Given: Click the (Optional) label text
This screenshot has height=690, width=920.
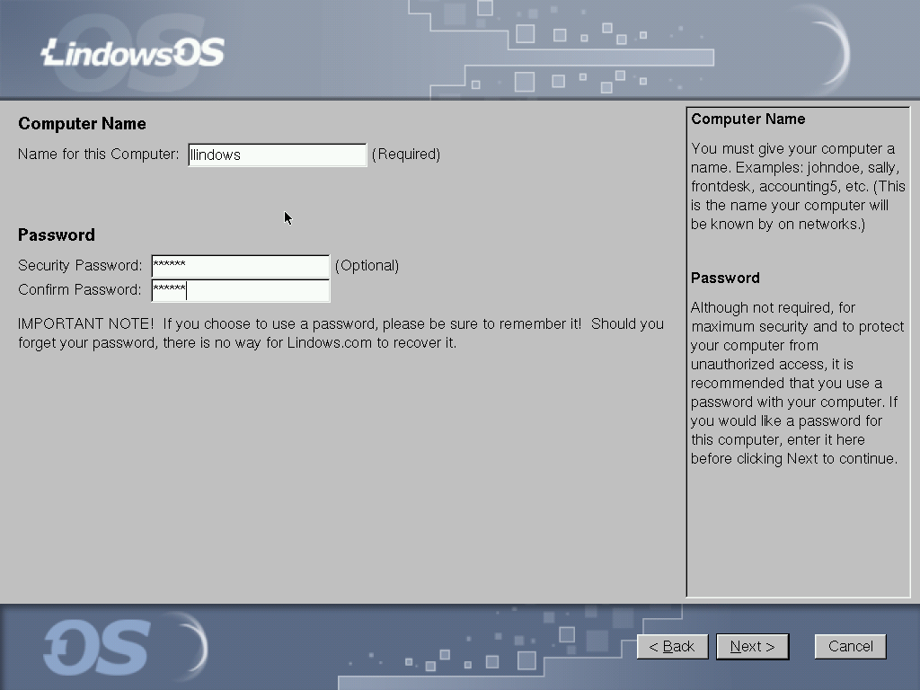Looking at the screenshot, I should [x=367, y=266].
